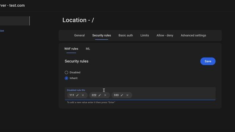
Task: Open the Basic auth tab
Action: pos(126,36)
